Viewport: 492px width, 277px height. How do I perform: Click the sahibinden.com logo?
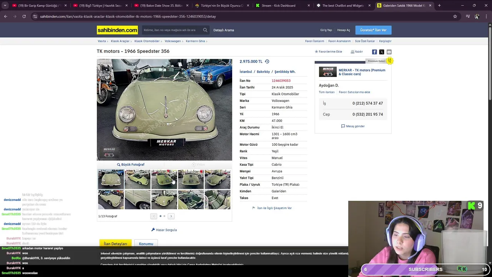(117, 30)
